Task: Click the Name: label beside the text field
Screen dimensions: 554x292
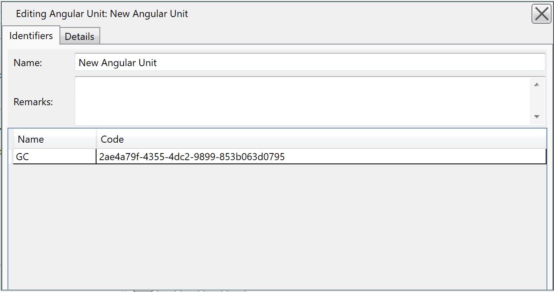Action: (x=28, y=63)
